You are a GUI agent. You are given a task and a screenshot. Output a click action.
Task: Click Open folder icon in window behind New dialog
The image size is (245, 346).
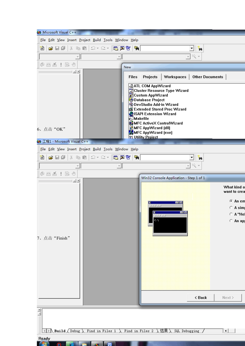tap(51, 48)
